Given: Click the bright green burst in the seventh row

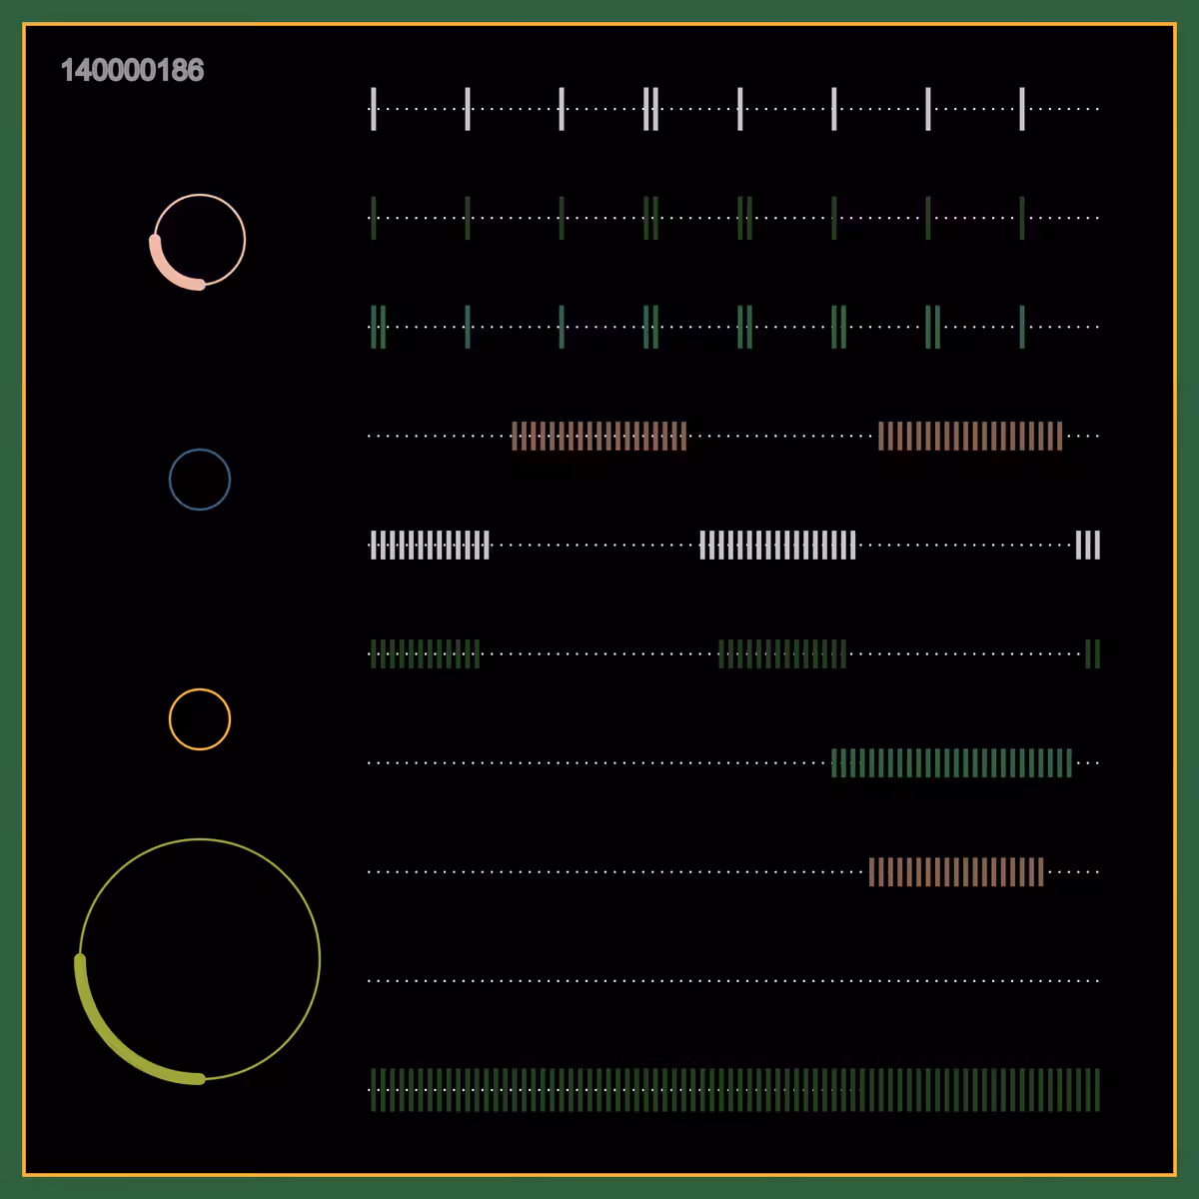Looking at the screenshot, I should click(952, 763).
